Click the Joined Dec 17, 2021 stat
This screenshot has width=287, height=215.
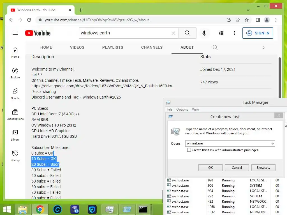[218, 69]
